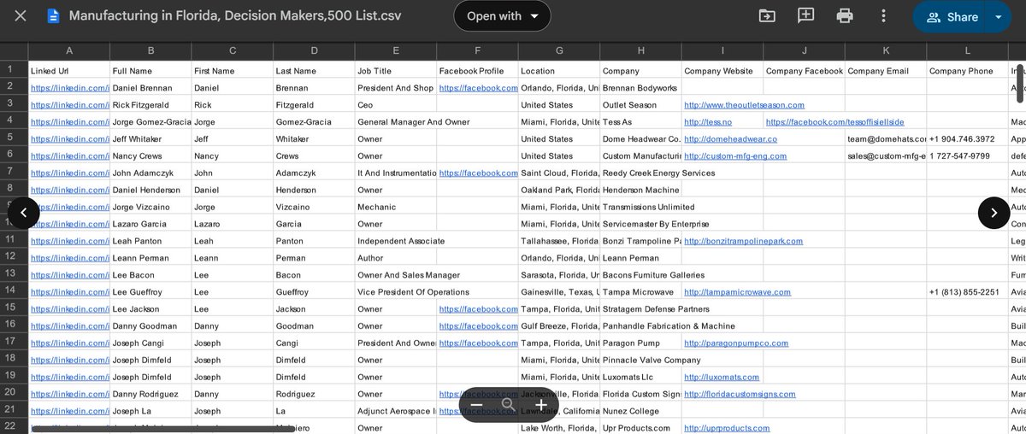Close the file preview with X icon
The height and width of the screenshot is (434, 1026).
(x=21, y=16)
